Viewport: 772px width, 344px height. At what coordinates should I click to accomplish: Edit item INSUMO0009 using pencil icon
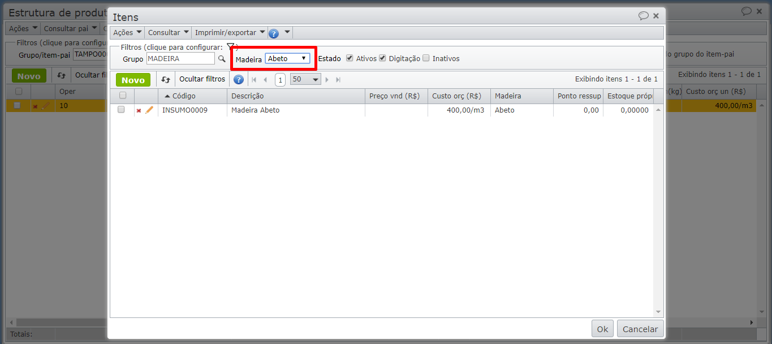click(x=149, y=110)
